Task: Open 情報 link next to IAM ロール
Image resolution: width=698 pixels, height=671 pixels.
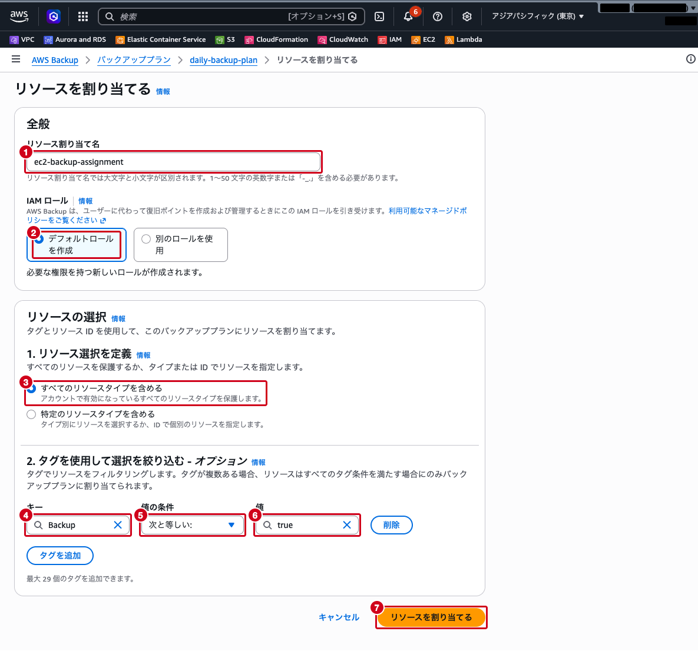Action: pos(85,201)
